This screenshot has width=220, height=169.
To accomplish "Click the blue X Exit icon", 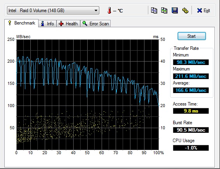I will (x=199, y=11).
